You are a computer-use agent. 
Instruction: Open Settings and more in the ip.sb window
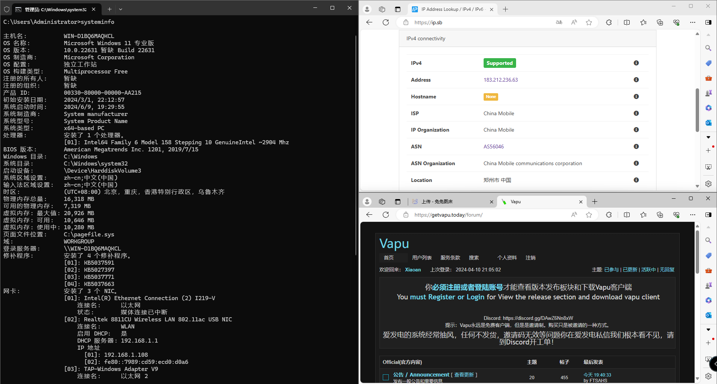click(693, 22)
